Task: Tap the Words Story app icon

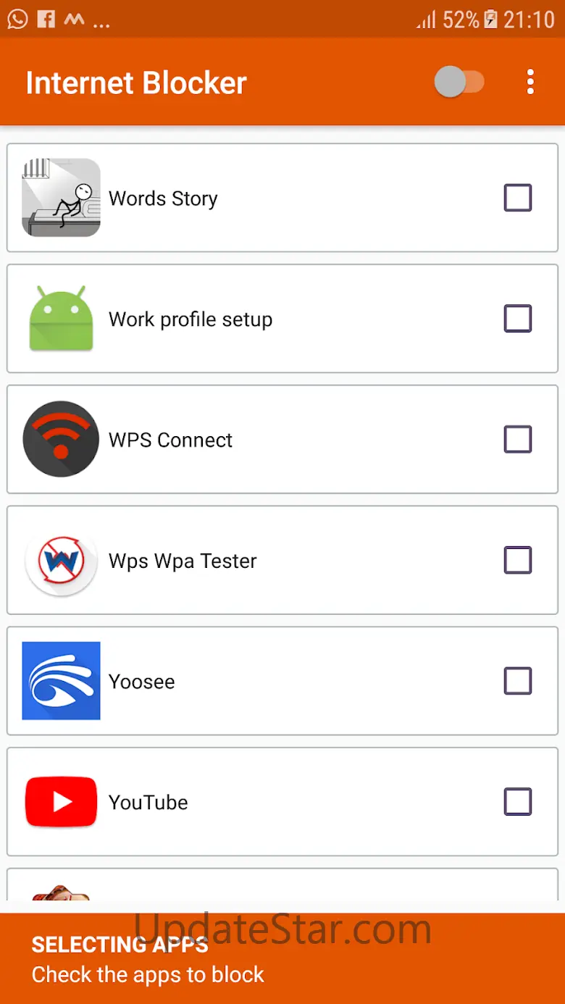Action: [x=61, y=198]
